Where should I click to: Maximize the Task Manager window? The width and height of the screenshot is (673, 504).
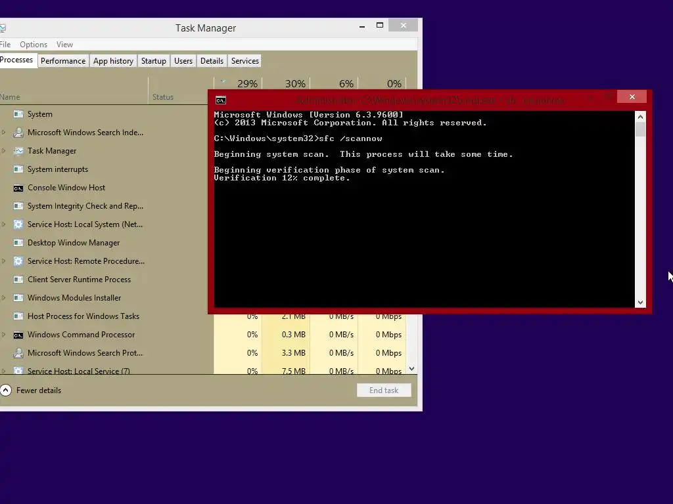pyautogui.click(x=379, y=26)
